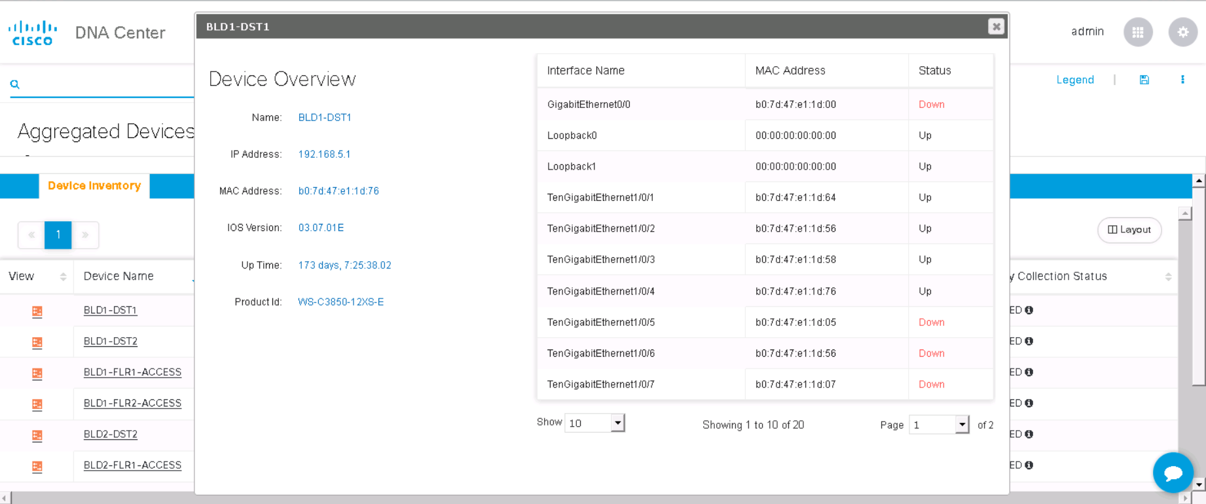Click the horizontal scrollbar left arrow

[x=5, y=498]
